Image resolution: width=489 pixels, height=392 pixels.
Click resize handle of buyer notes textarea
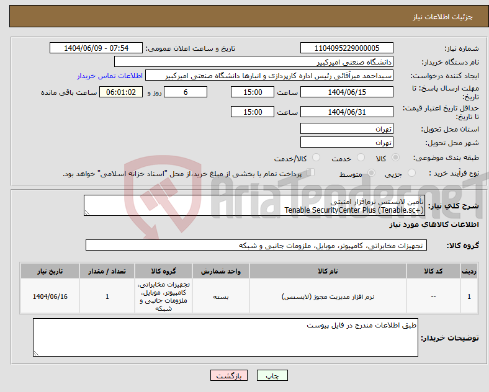[36, 354]
